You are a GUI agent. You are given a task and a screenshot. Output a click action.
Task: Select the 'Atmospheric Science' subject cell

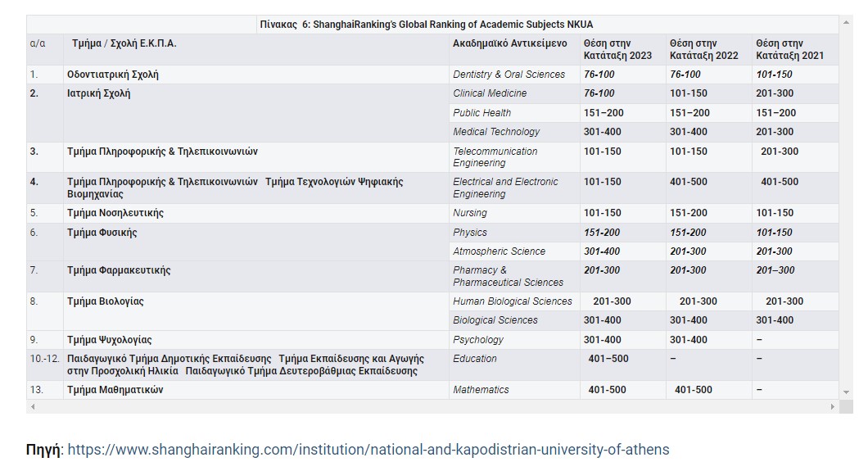click(499, 251)
